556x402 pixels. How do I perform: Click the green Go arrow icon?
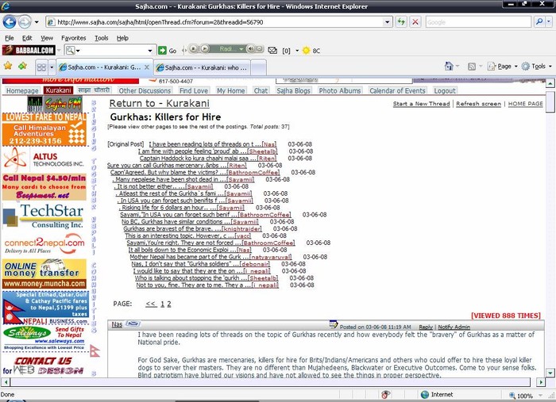[161, 50]
